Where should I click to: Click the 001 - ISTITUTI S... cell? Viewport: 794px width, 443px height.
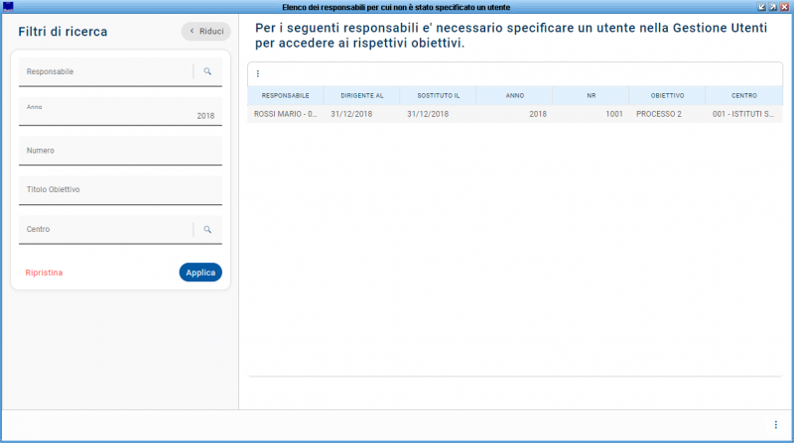pyautogui.click(x=743, y=114)
